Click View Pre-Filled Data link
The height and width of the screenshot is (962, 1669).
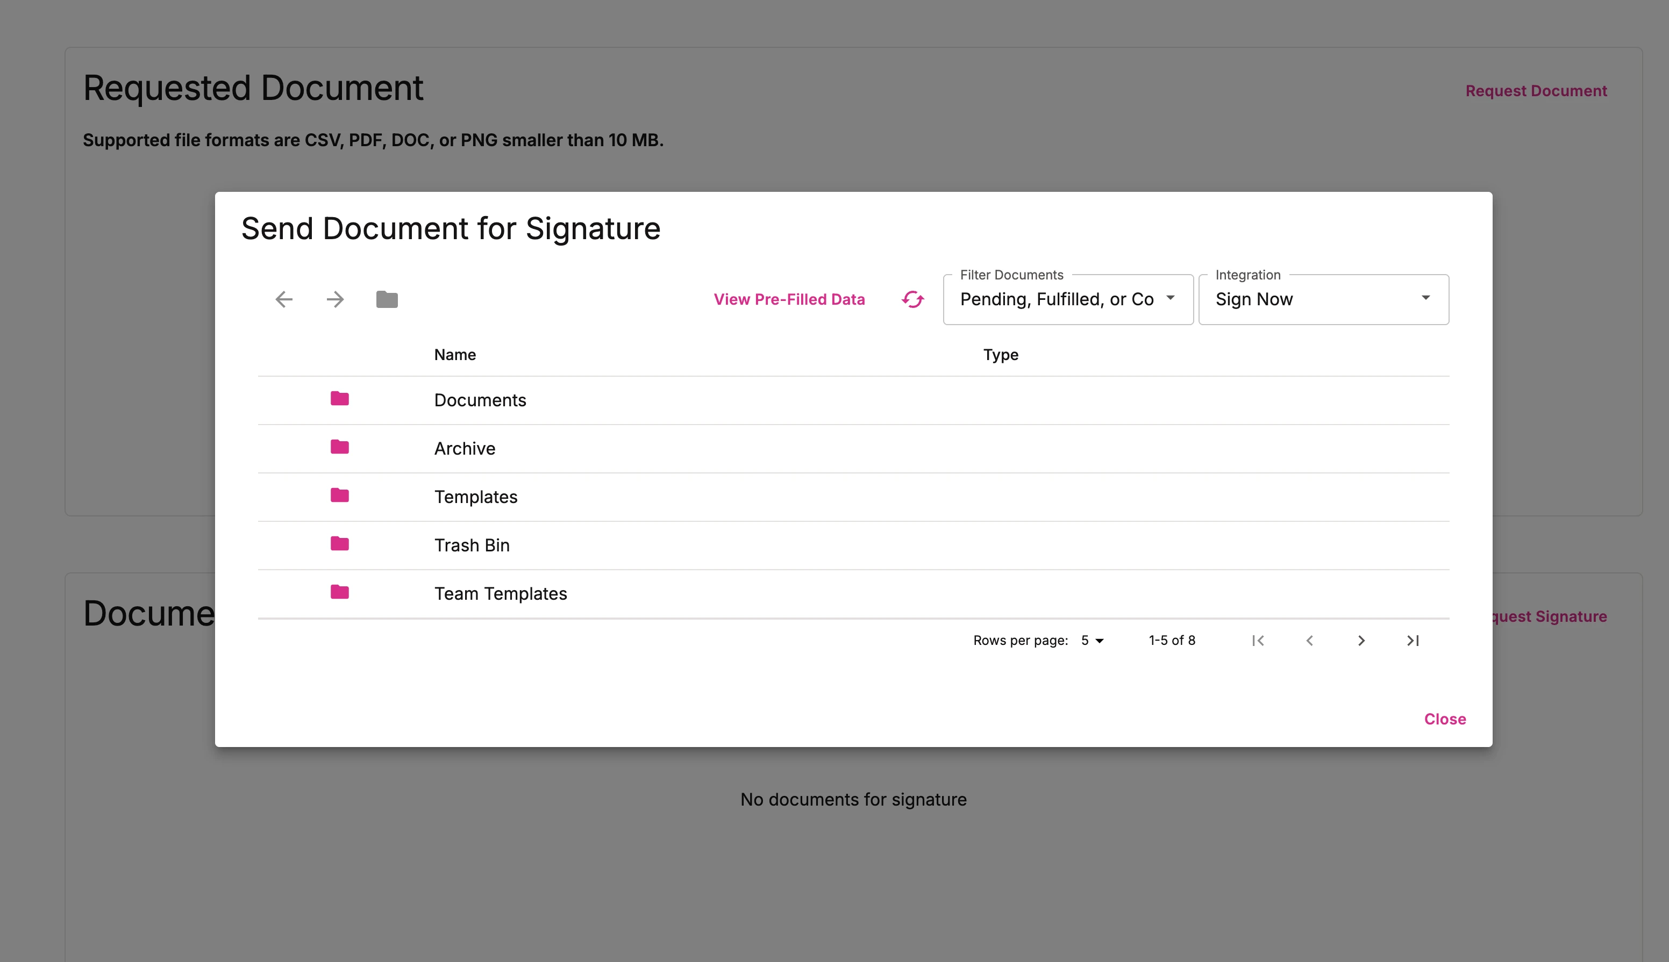(789, 299)
